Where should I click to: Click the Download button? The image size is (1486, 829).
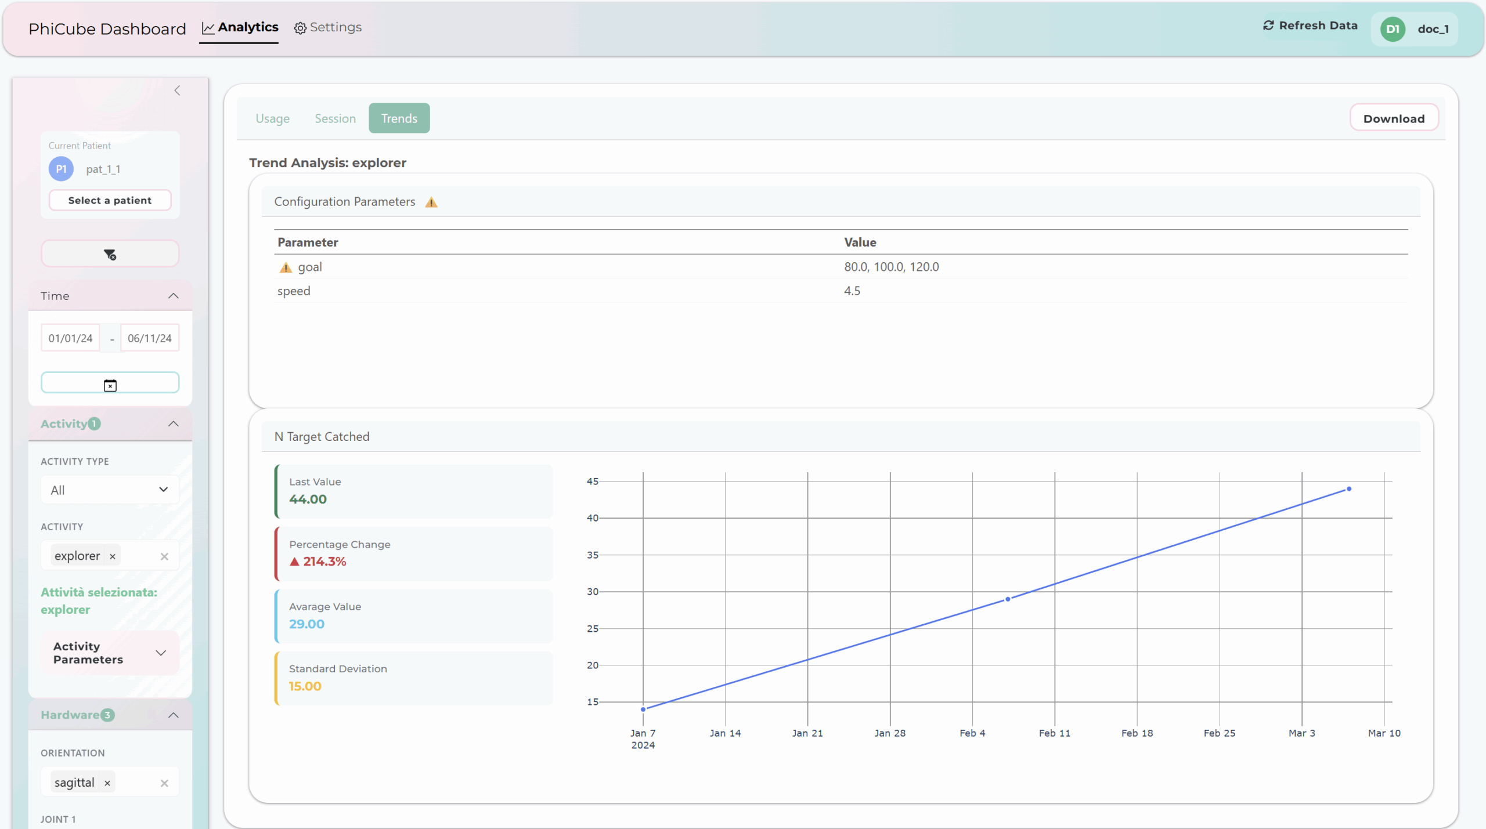pos(1393,118)
